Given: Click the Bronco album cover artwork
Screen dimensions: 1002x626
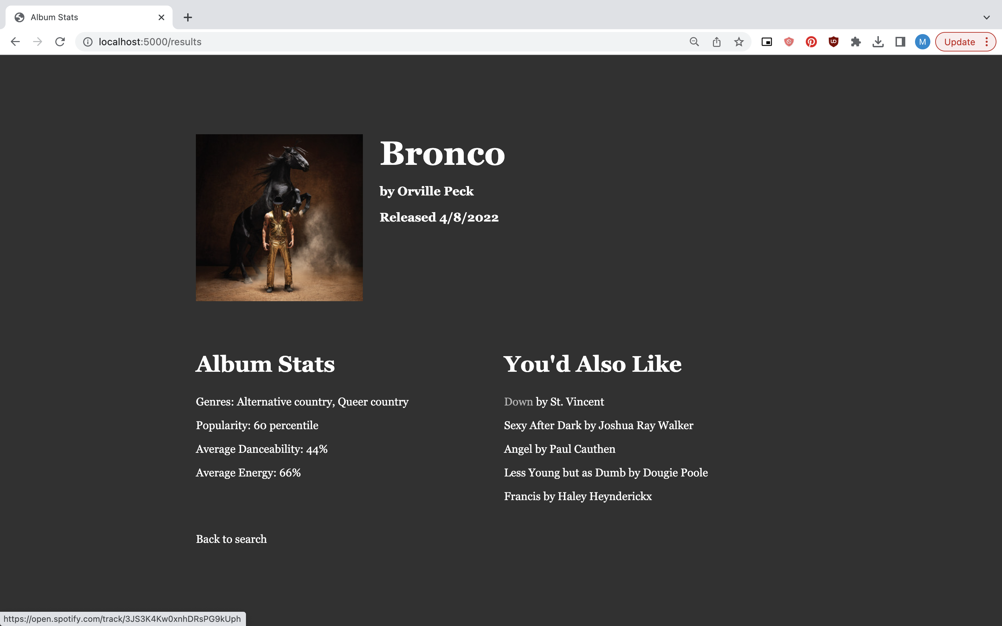Looking at the screenshot, I should coord(279,217).
